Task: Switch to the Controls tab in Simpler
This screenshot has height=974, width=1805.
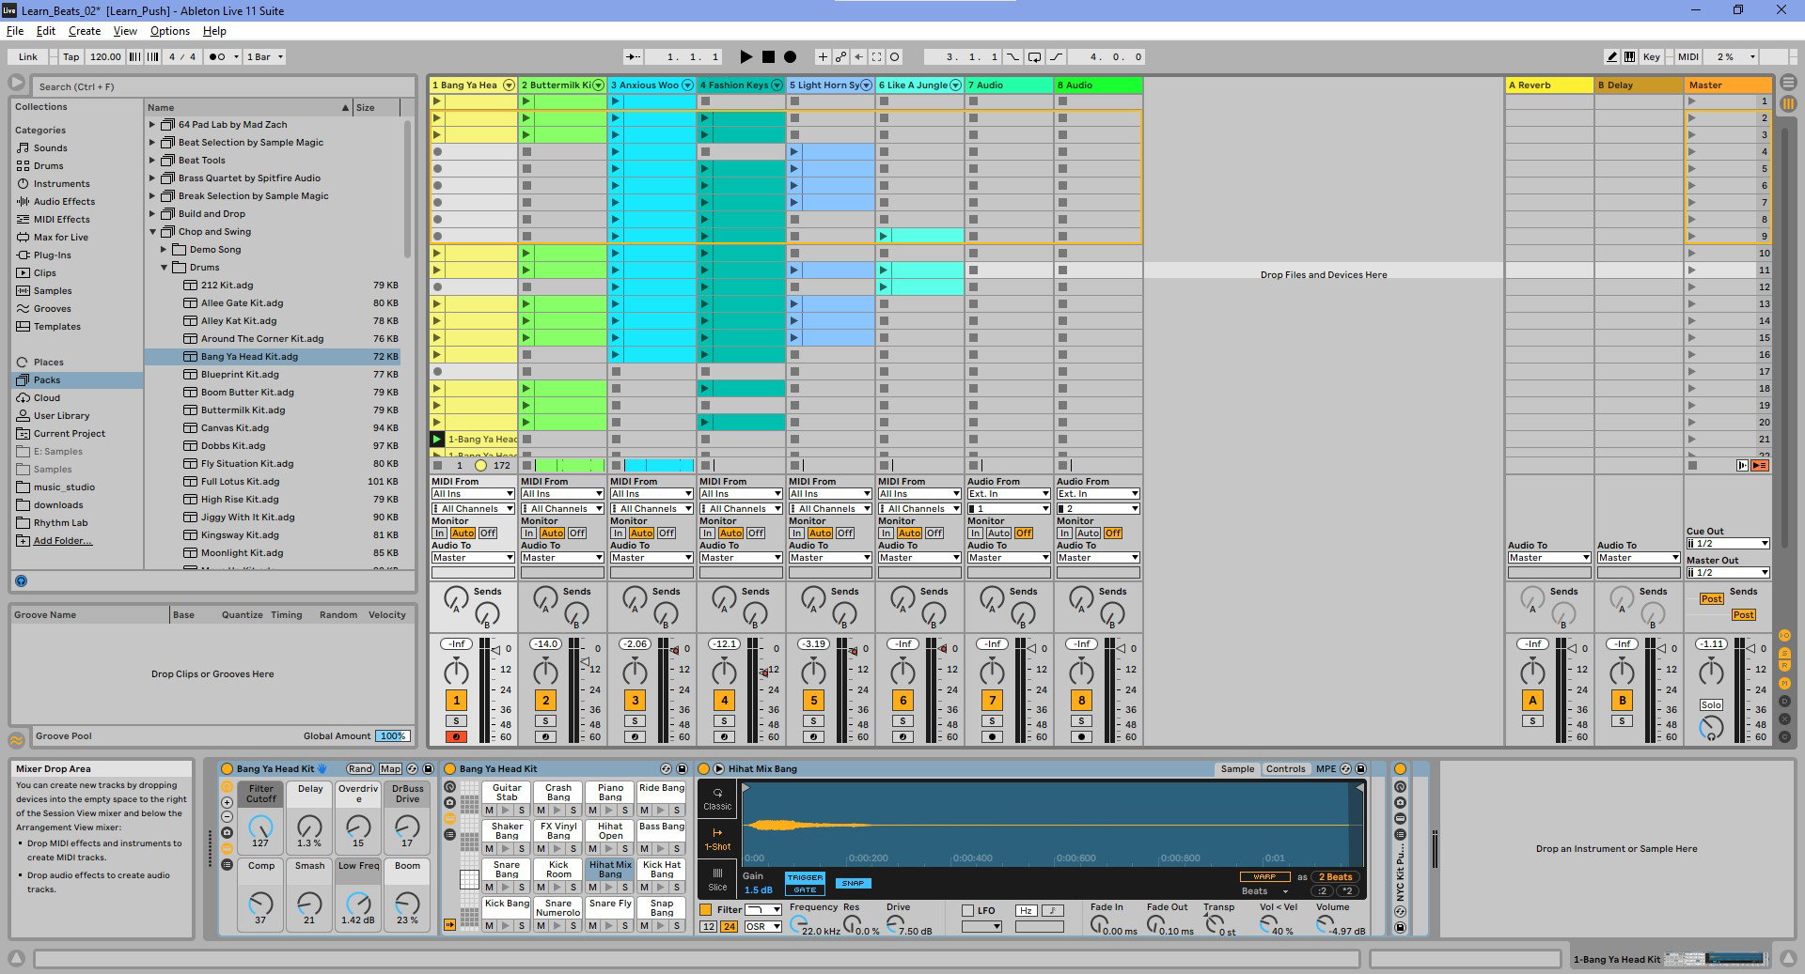Action: 1285,768
